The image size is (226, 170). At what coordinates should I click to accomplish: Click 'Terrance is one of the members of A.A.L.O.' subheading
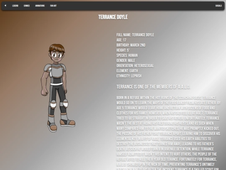[153, 87]
